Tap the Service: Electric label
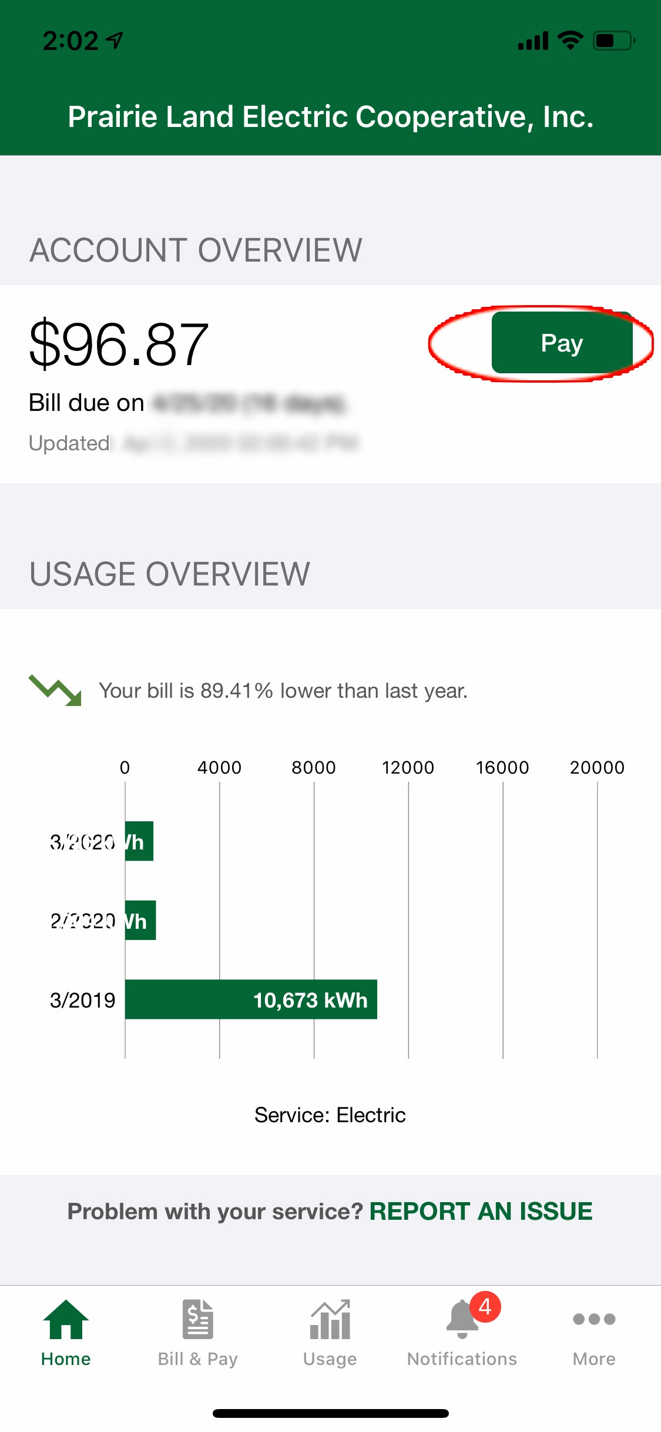 (330, 1115)
